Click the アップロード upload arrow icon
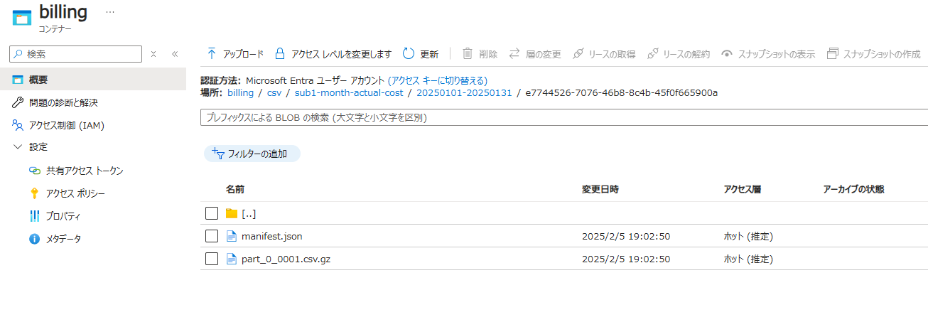 (212, 53)
